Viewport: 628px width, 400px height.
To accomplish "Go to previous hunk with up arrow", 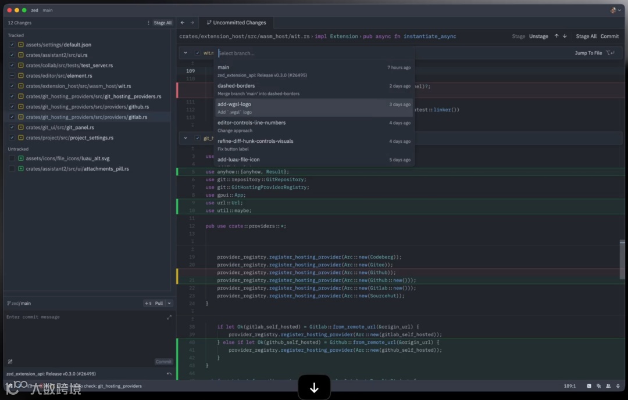I will tap(556, 36).
